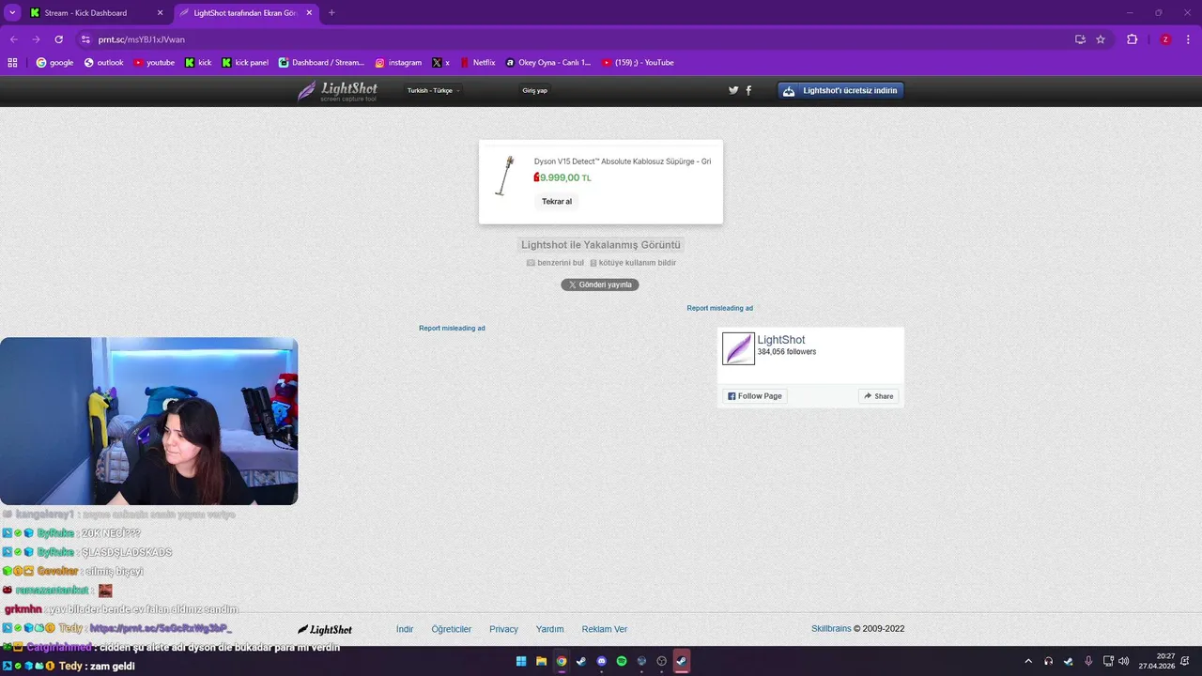Close the Stream - Kick Dashboard tab
Image resolution: width=1202 pixels, height=676 pixels.
tap(160, 13)
